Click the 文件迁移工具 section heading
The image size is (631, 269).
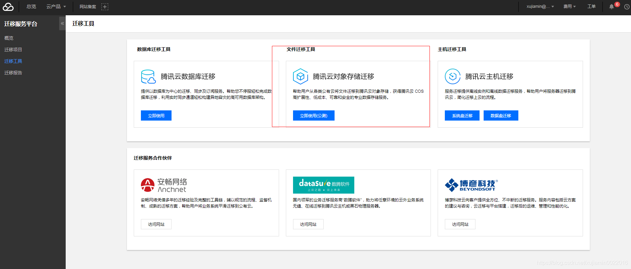point(301,49)
